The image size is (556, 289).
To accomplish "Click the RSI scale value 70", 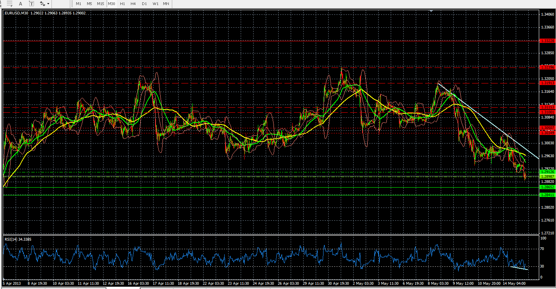I will [542, 248].
